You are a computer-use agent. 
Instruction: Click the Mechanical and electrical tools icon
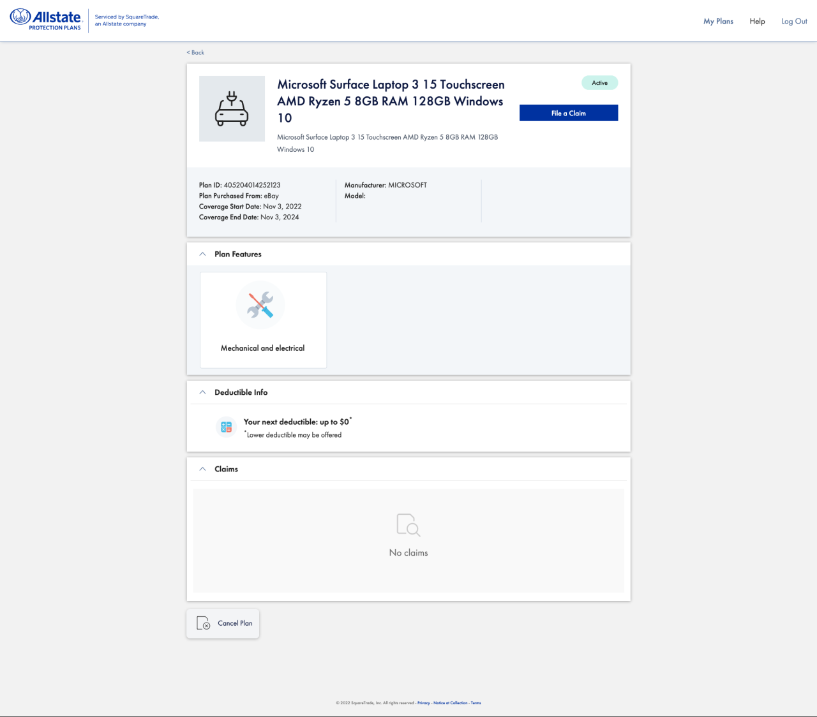coord(260,305)
